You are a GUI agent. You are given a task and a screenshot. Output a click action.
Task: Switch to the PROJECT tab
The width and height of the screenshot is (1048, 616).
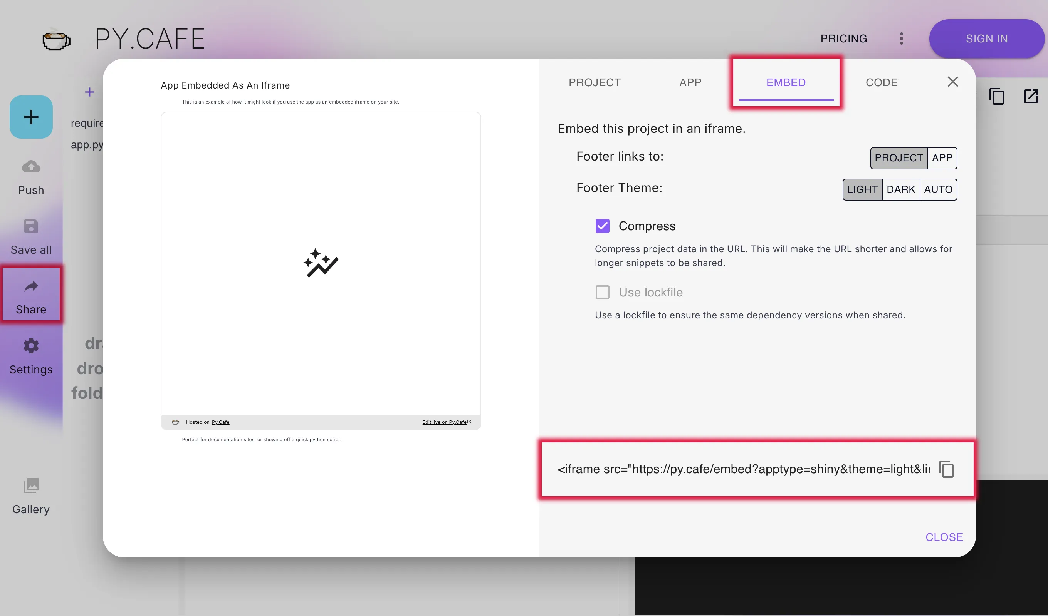point(595,81)
